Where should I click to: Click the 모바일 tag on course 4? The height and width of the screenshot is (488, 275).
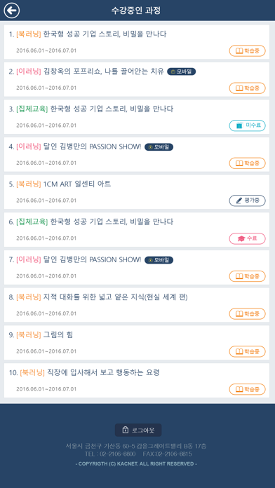(x=159, y=147)
